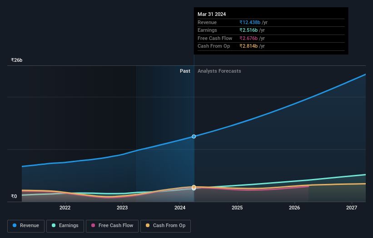The image size is (373, 238).
Task: Click the ₹2.814b cash from op value
Action: [249, 46]
